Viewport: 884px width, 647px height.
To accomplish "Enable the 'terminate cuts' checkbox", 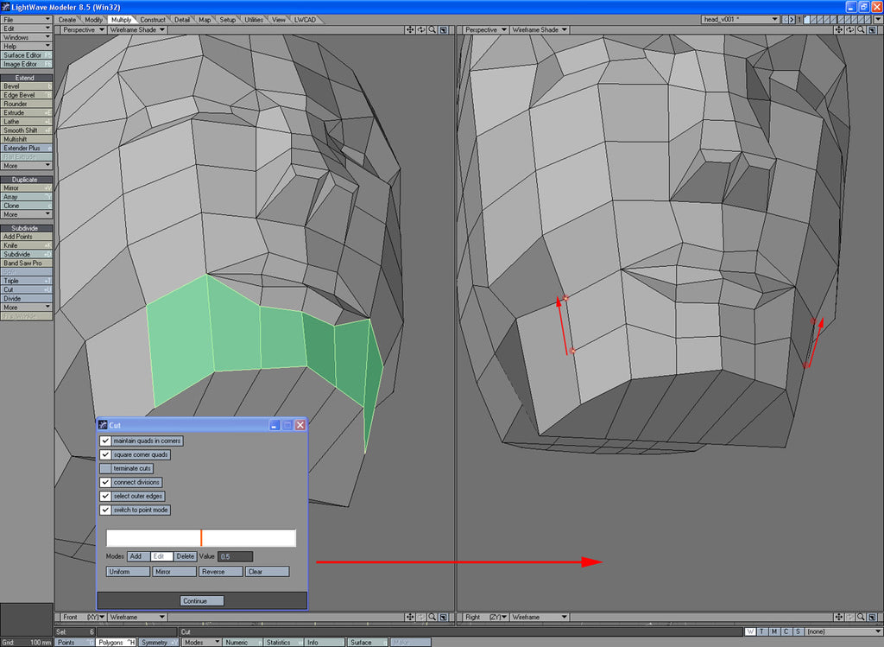I will coord(105,469).
